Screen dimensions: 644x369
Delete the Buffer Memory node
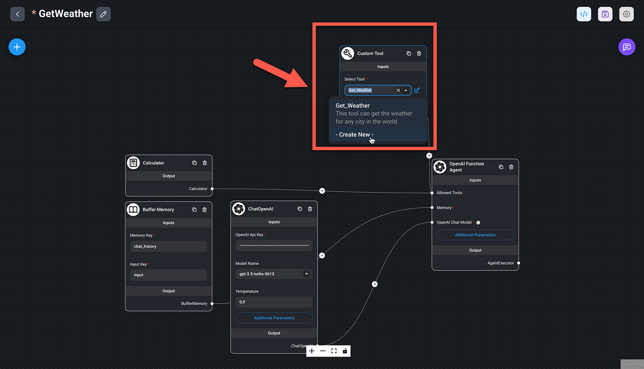coord(204,210)
